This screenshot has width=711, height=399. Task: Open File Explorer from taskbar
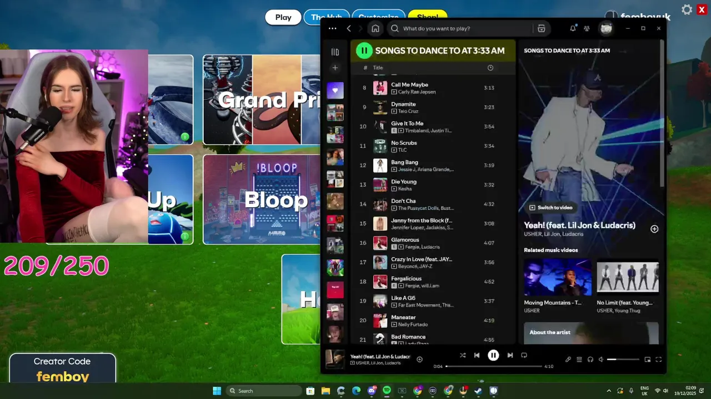326,391
